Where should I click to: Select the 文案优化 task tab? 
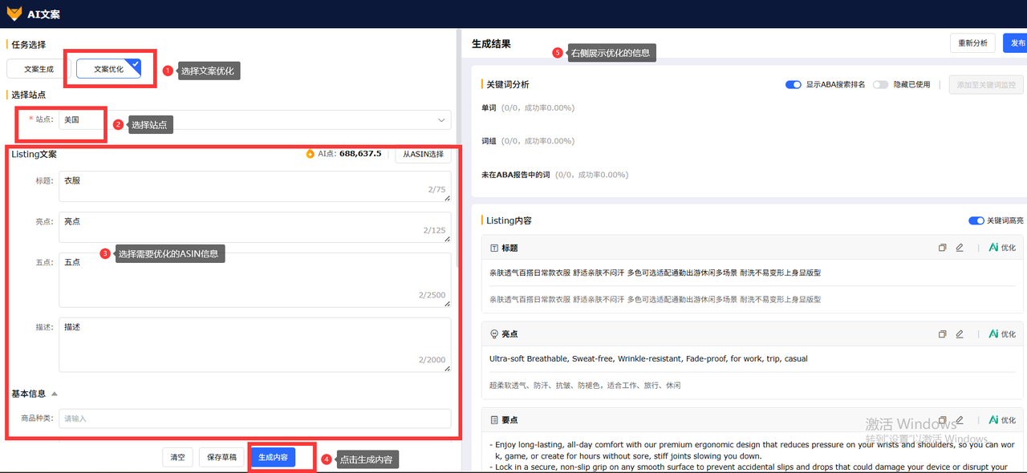109,70
